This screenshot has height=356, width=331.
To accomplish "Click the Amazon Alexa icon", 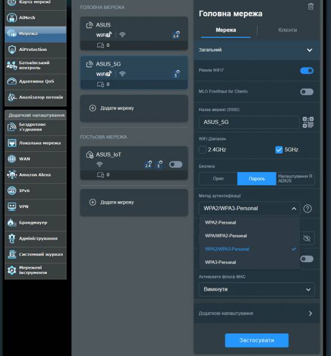I will pyautogui.click(x=12, y=175).
